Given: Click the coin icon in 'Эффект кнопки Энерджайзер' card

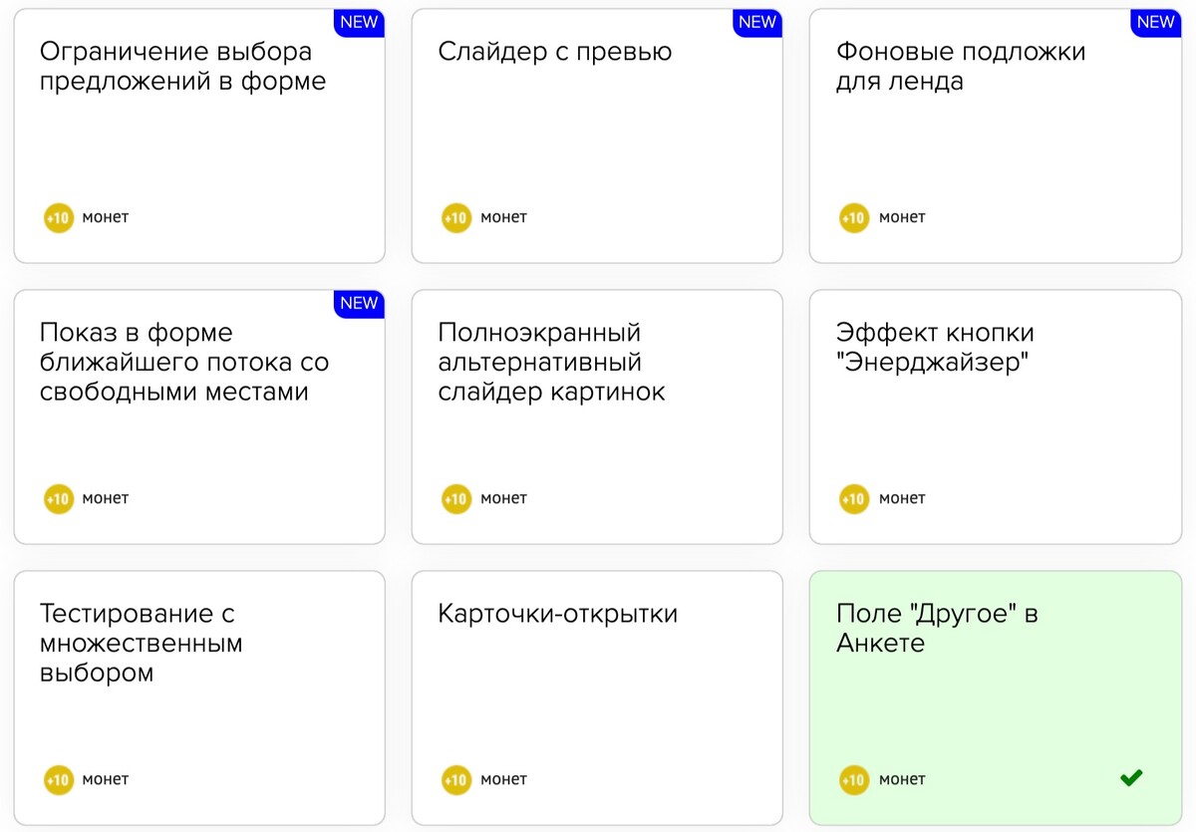Looking at the screenshot, I should [854, 498].
